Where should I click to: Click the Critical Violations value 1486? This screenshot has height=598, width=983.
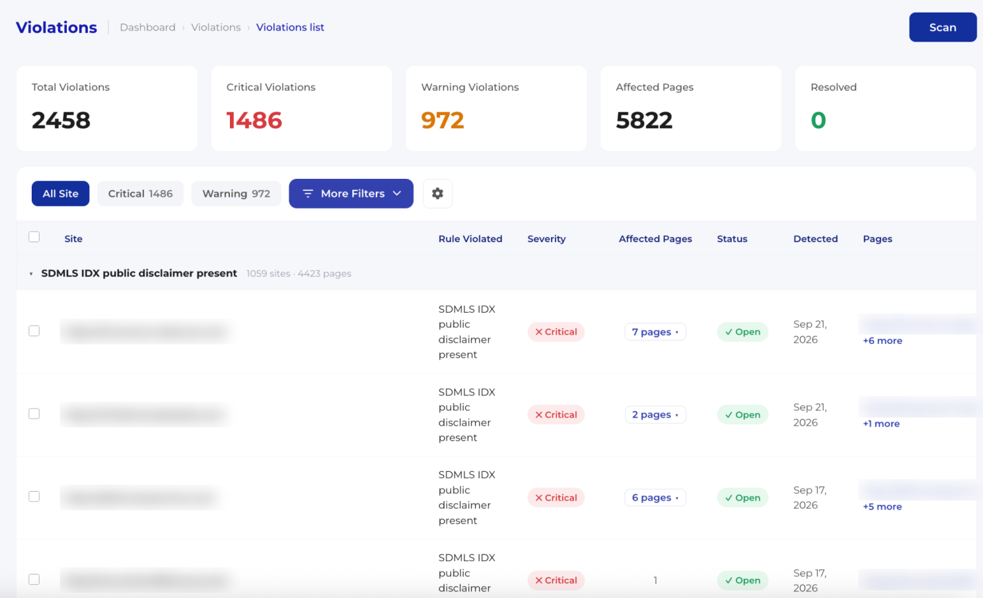[254, 120]
